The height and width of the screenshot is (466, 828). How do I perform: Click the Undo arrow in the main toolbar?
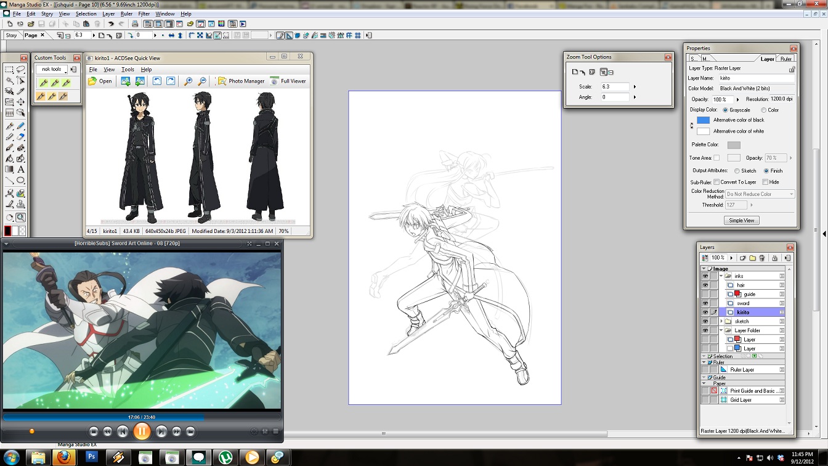[111, 24]
